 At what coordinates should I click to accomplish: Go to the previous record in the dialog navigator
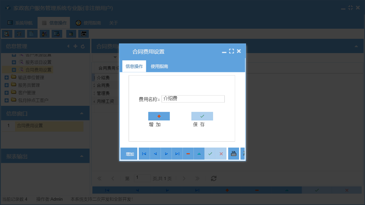coord(155,153)
